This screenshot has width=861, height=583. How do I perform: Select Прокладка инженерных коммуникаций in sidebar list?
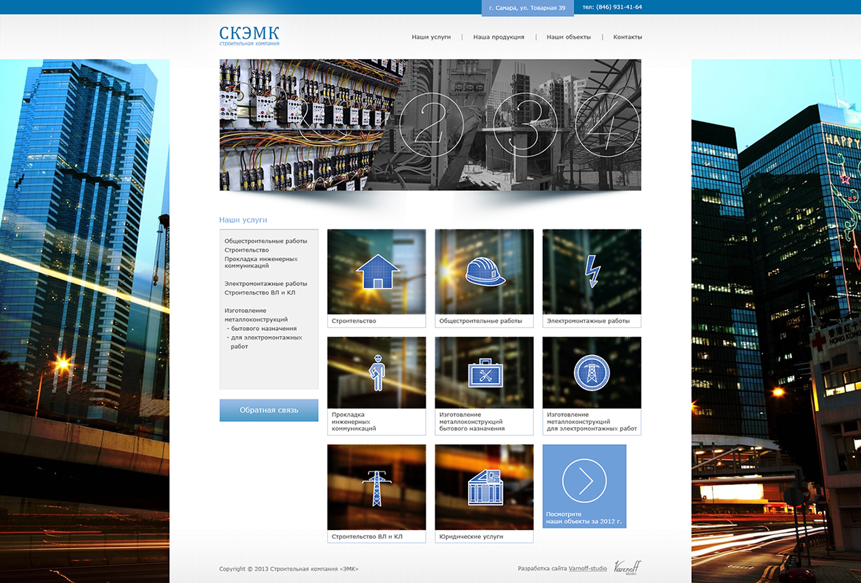pyautogui.click(x=260, y=263)
